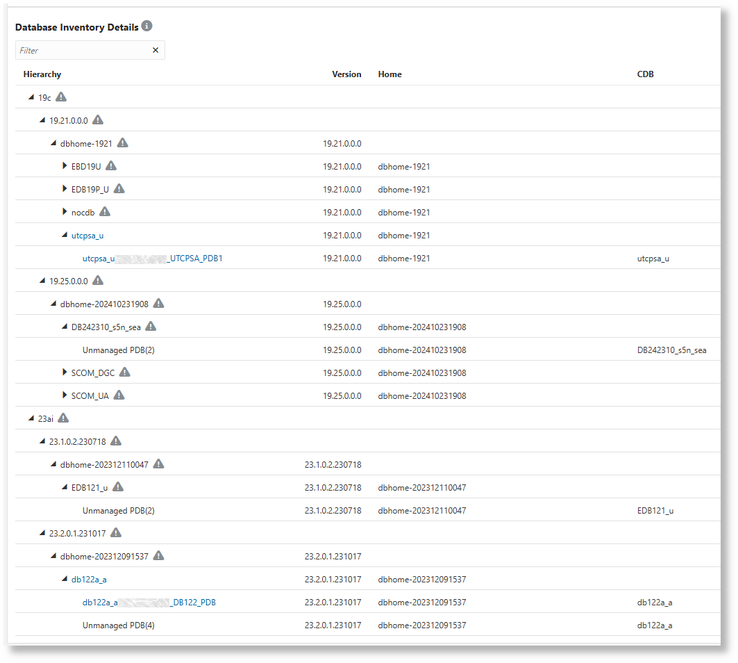Screen dimensions: 738x663
Task: Collapse the 23.2.0.1.231017 version node
Action: (x=42, y=533)
